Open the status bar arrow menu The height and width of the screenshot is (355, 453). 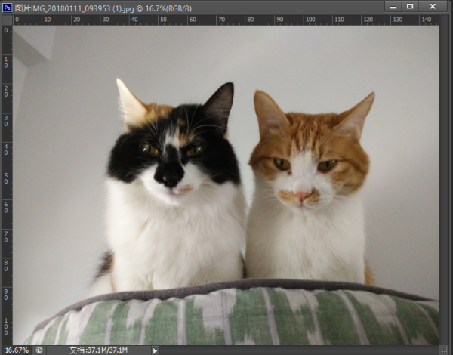[x=156, y=350]
